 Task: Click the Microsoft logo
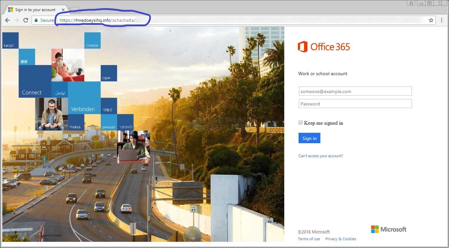coord(388,229)
